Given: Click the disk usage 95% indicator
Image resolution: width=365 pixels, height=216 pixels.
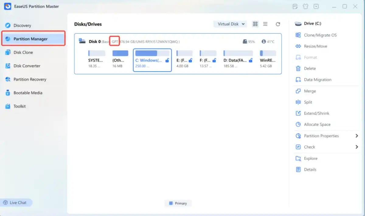Looking at the screenshot, I should click(249, 42).
